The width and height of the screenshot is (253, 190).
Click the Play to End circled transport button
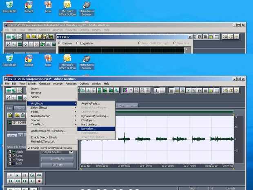[x=32, y=175]
